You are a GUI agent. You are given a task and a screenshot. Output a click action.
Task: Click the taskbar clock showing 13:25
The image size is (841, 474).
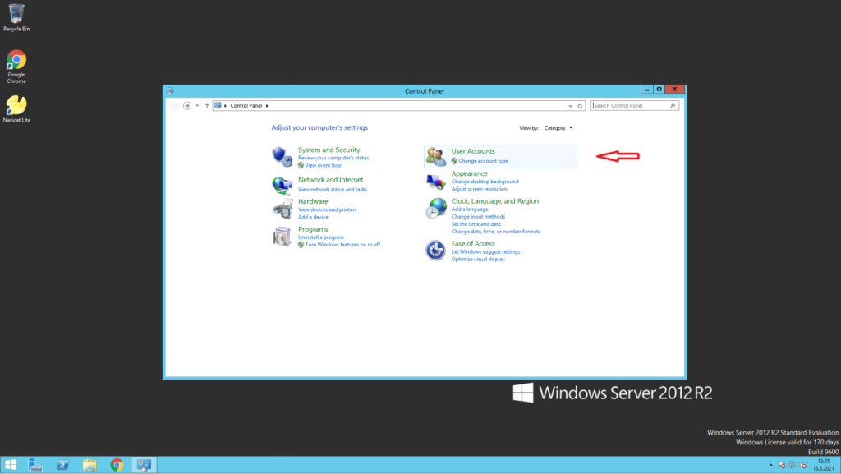[x=823, y=465]
